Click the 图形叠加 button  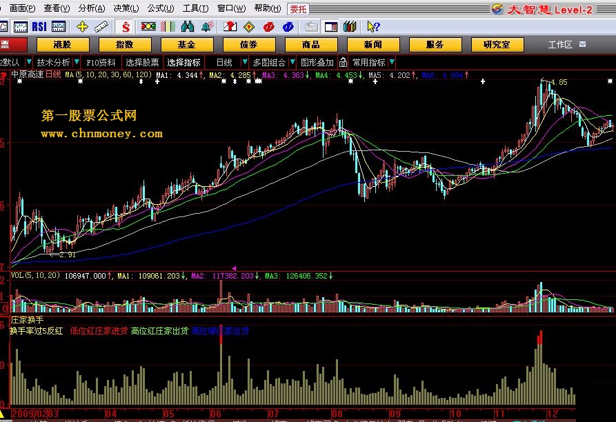[317, 63]
